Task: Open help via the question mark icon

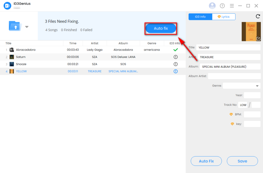Action: [222, 5]
